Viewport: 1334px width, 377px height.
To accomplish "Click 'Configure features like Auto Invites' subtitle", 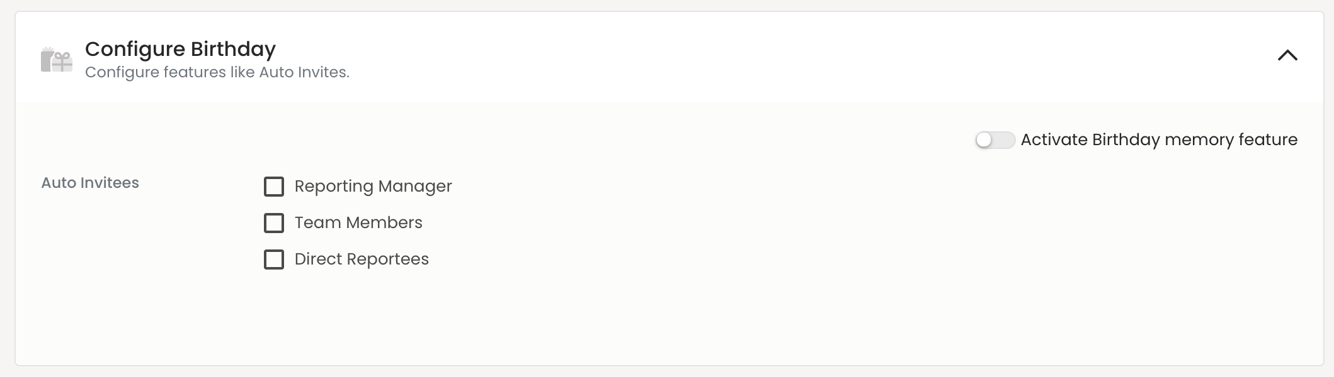I will pyautogui.click(x=217, y=72).
